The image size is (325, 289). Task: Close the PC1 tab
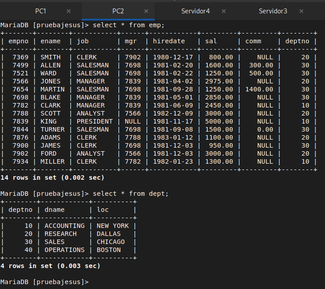click(69, 11)
